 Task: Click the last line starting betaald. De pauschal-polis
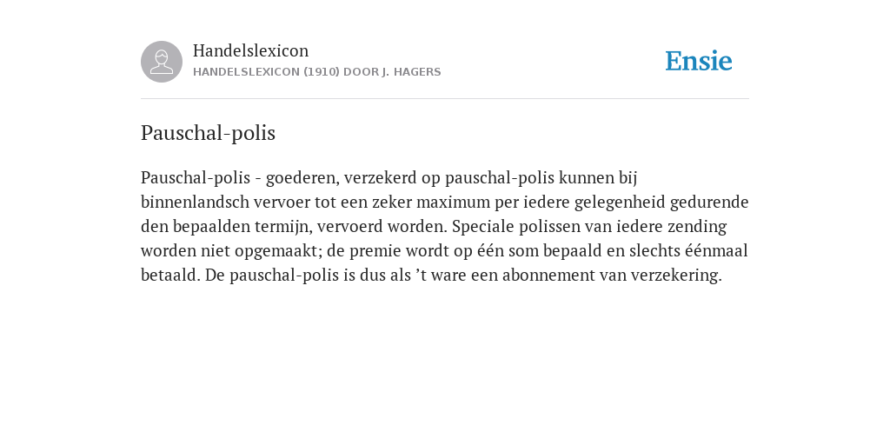tap(431, 276)
